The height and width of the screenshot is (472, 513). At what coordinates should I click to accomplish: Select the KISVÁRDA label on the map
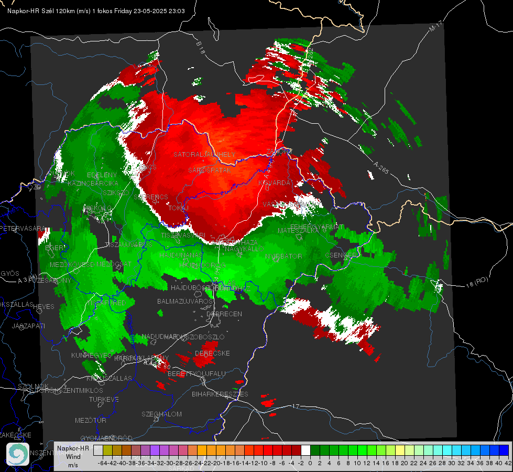275,183
